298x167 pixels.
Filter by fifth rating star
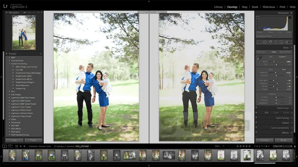249,146
